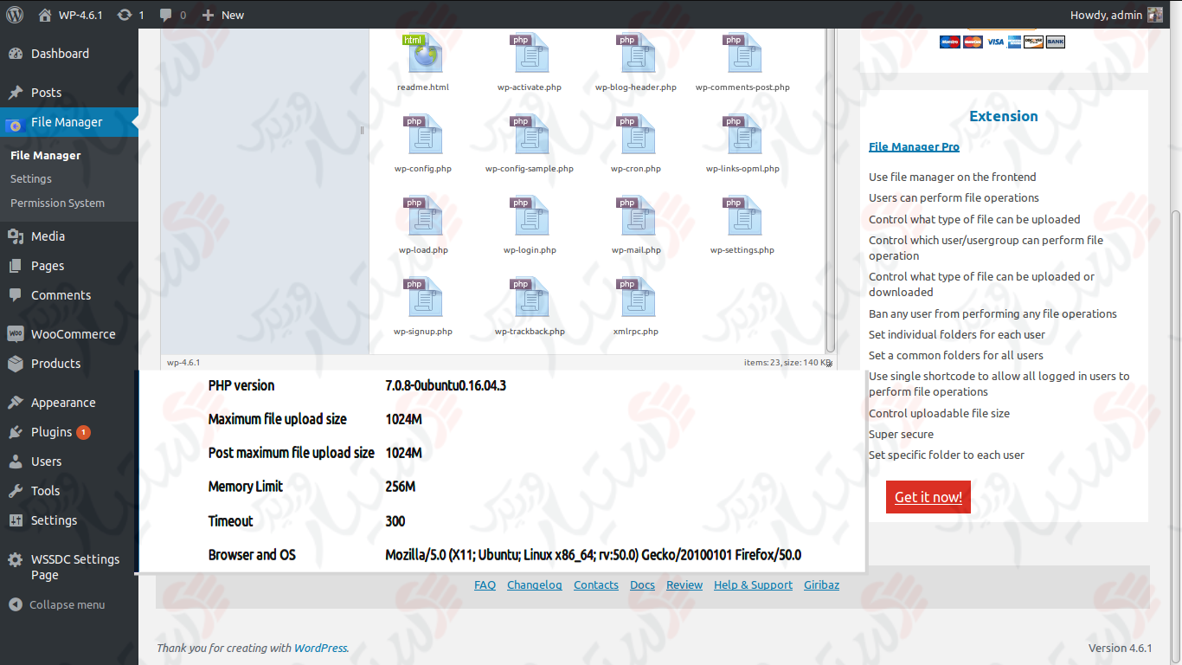
Task: Open the Howdy, admin account menu
Action: 1115,15
